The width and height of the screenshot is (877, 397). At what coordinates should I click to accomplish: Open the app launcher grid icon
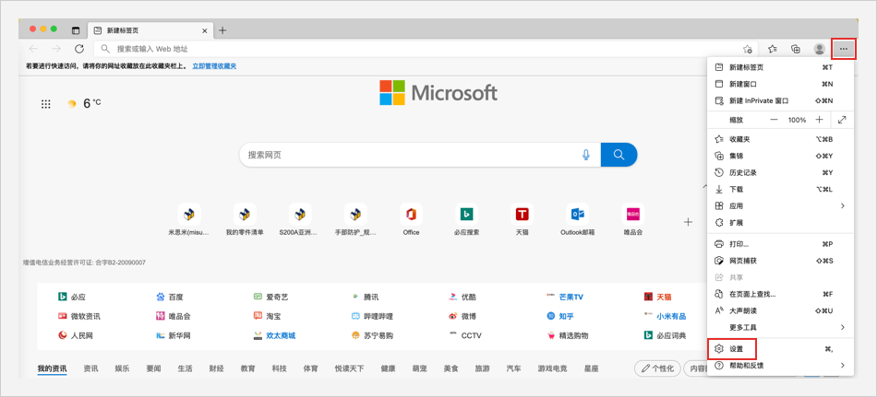point(46,104)
